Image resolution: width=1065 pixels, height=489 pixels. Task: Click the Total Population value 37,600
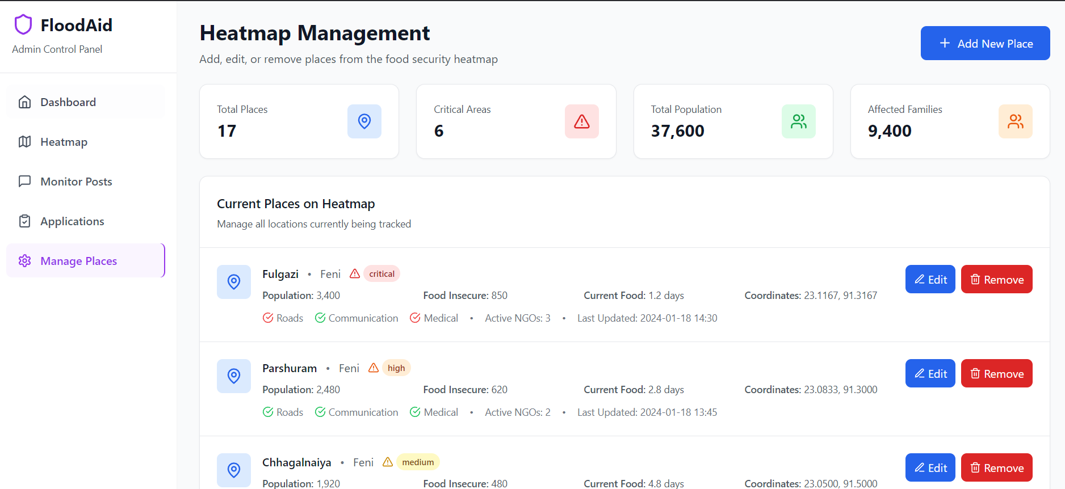point(677,131)
